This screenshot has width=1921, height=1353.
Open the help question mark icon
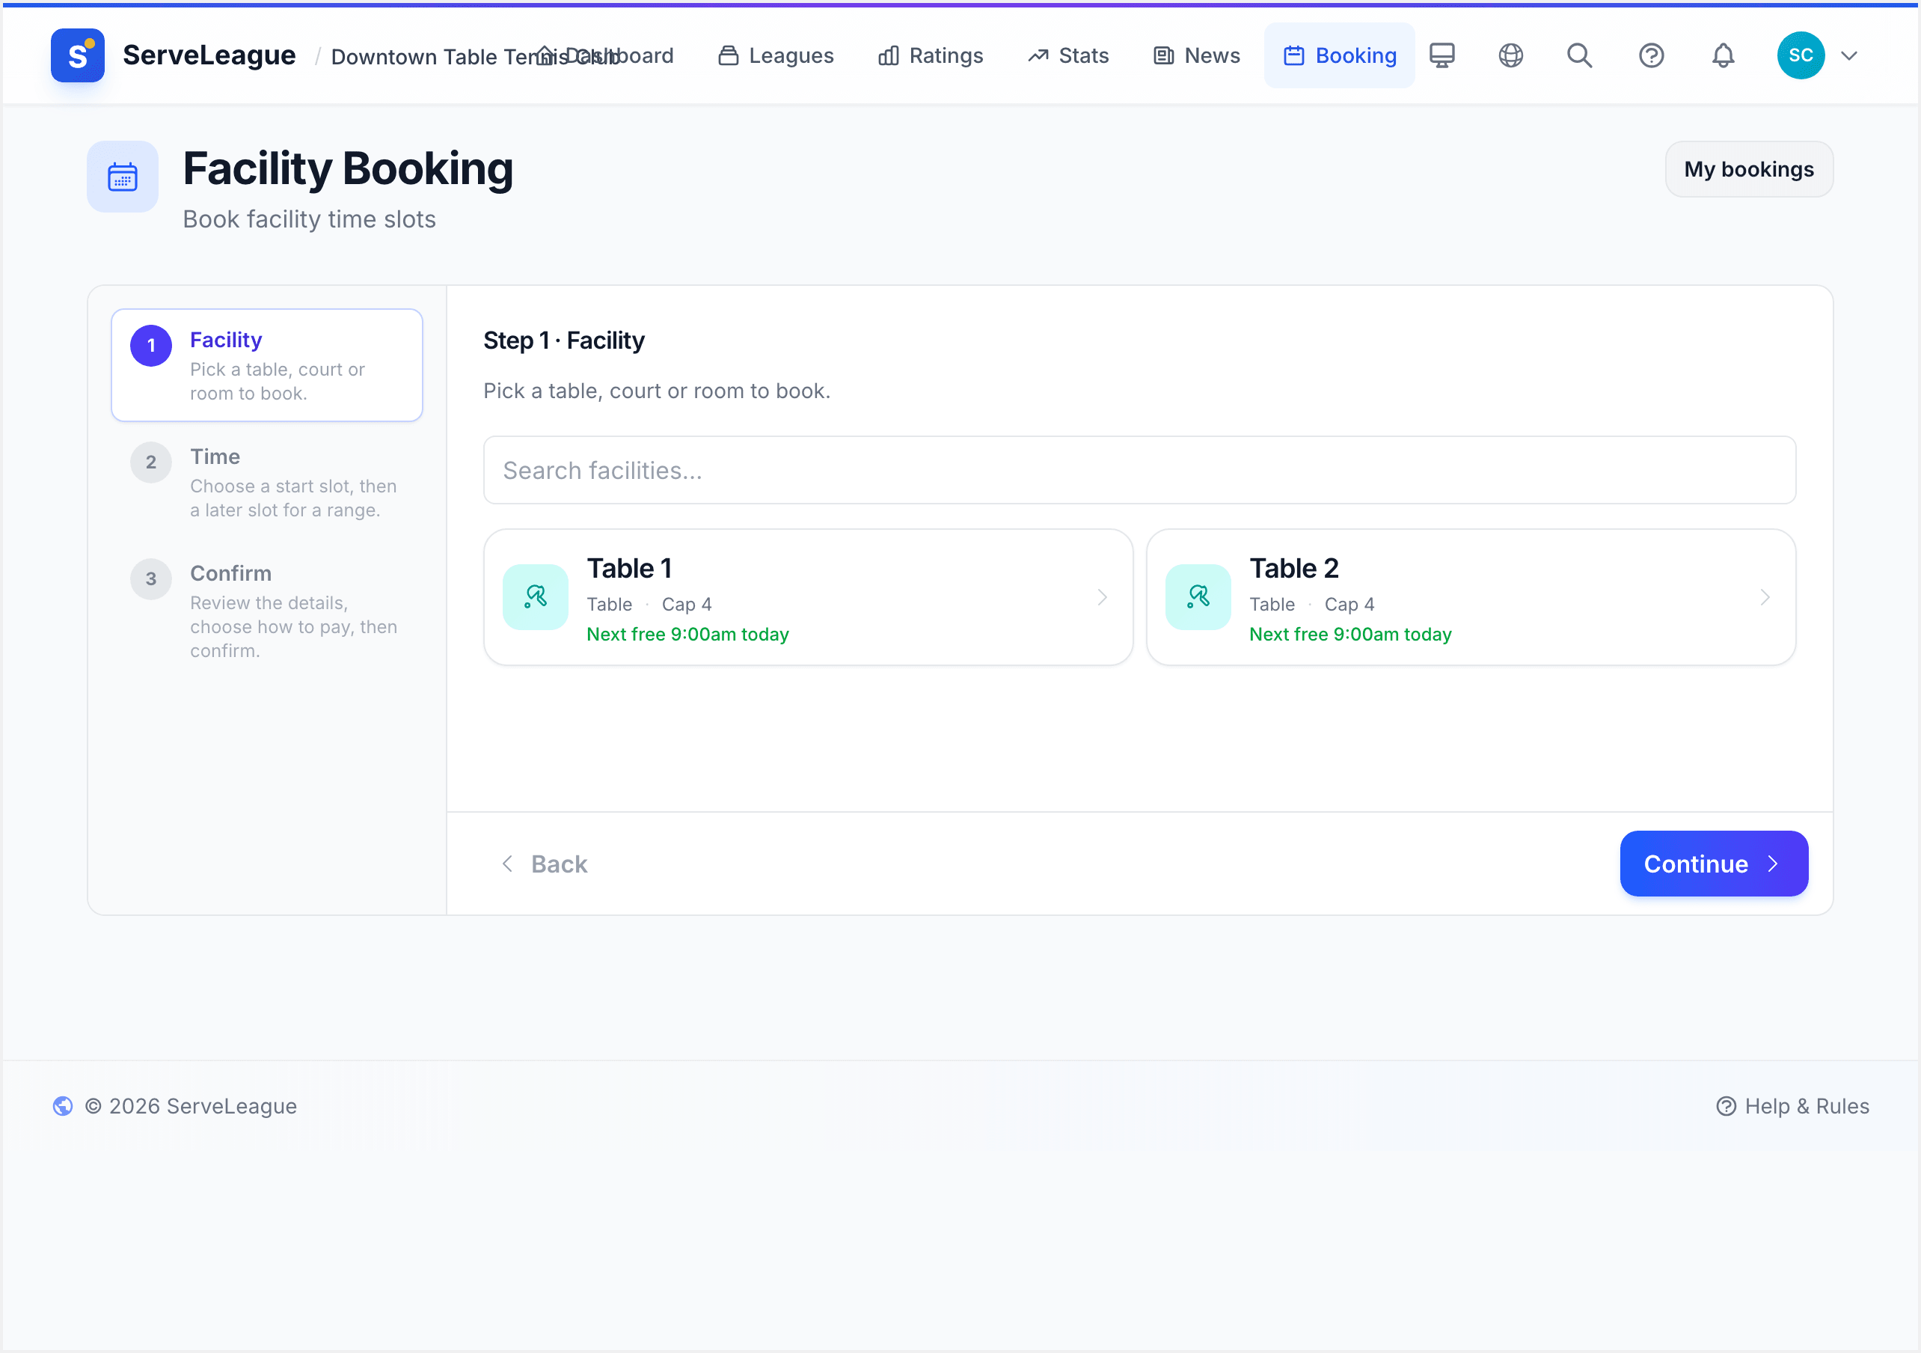point(1651,55)
